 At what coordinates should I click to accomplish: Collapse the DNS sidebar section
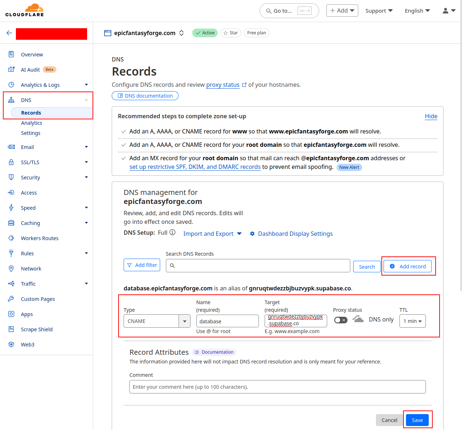[86, 100]
